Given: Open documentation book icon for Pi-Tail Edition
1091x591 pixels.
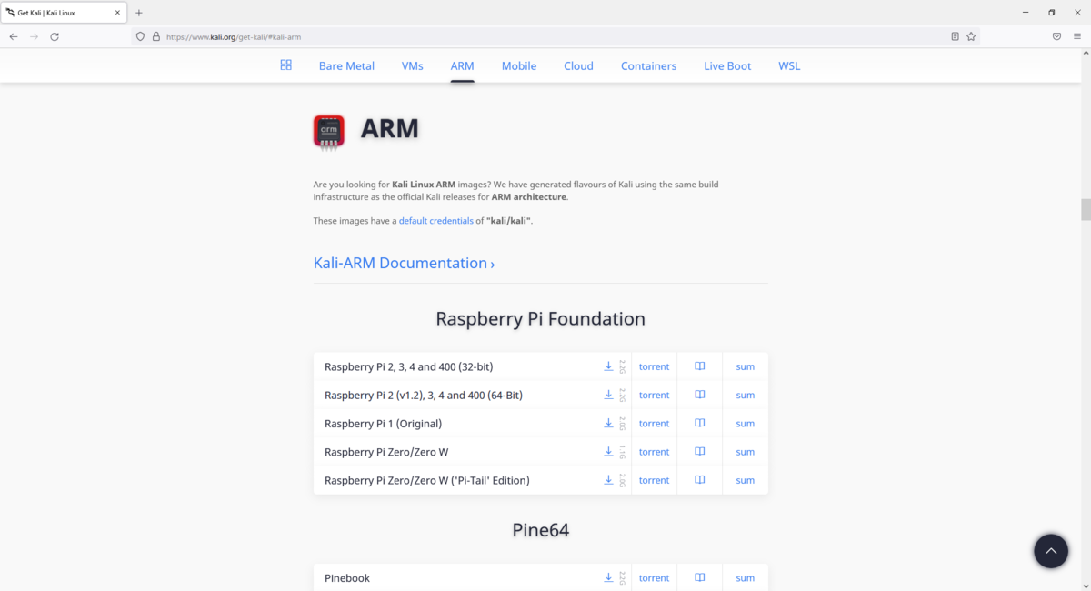Looking at the screenshot, I should click(700, 479).
